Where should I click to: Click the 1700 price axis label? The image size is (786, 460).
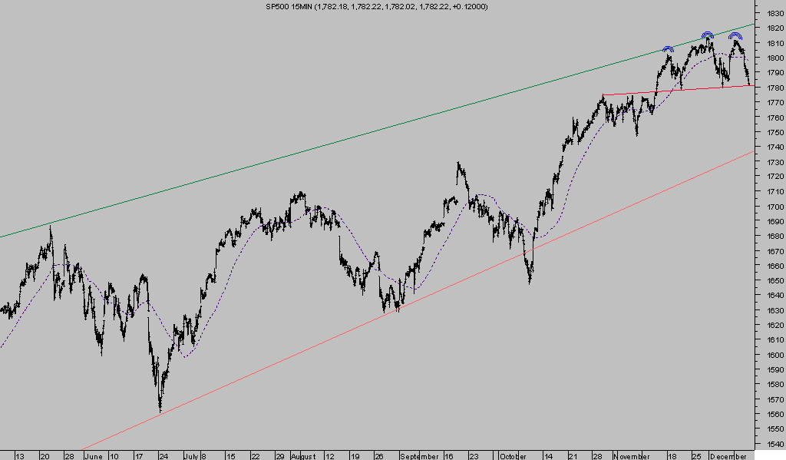[773, 207]
